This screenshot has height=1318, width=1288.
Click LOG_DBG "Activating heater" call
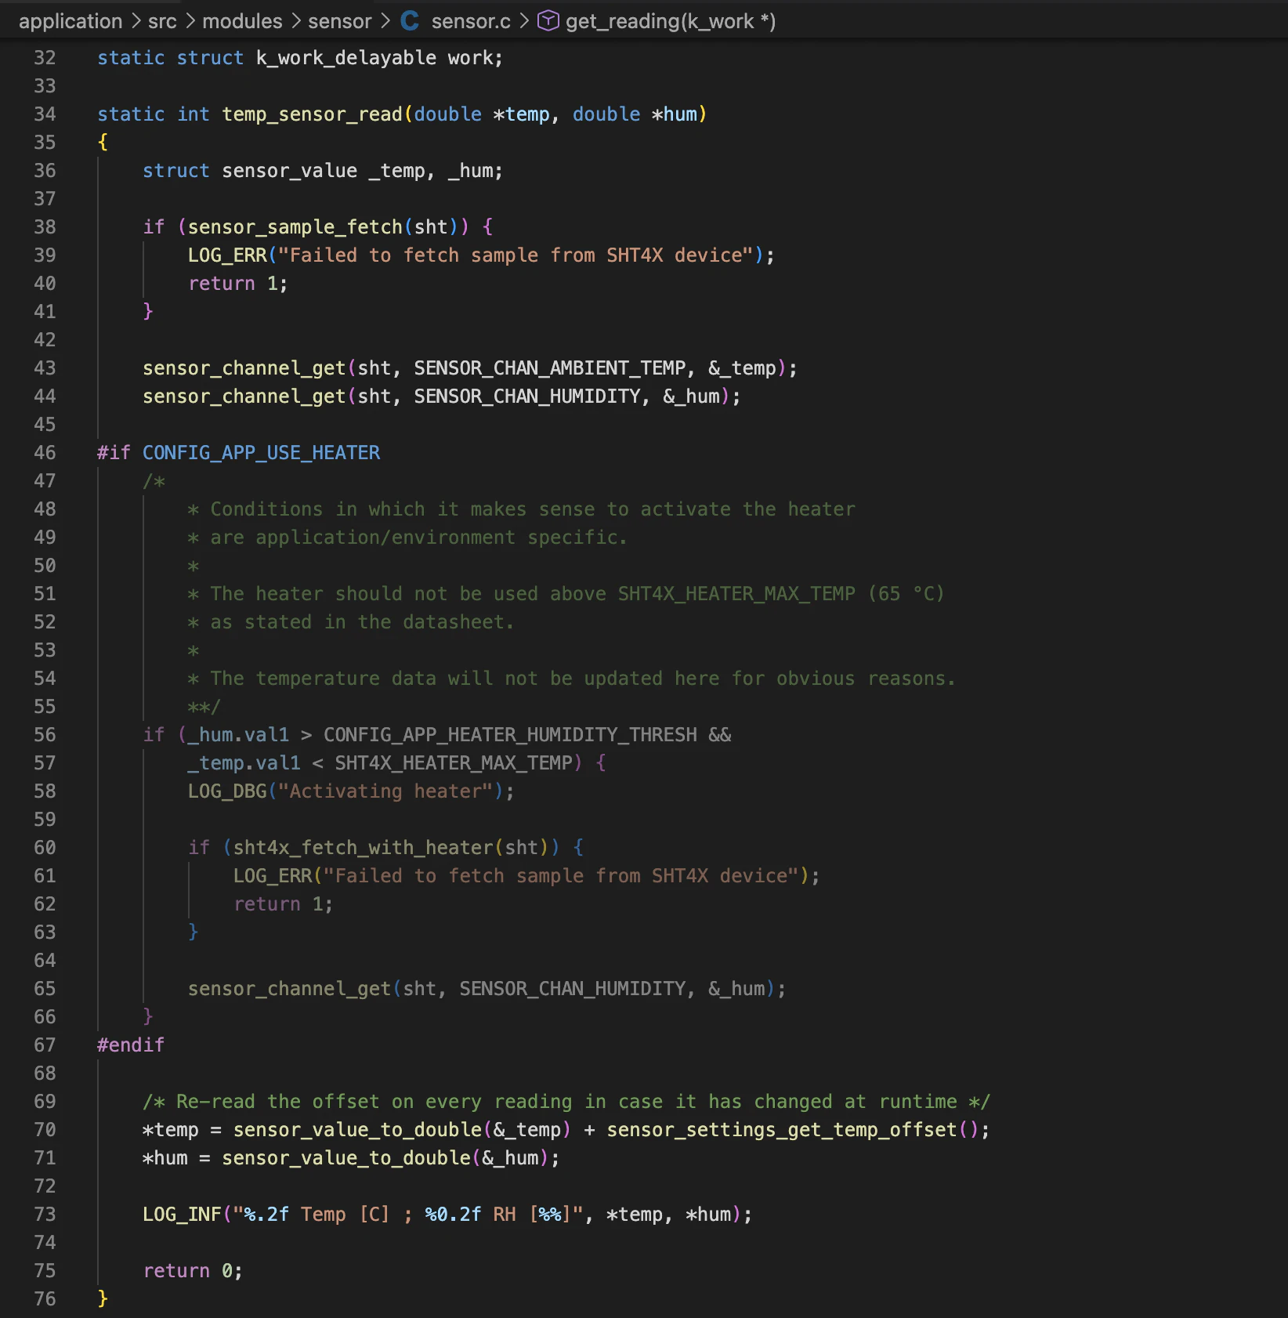(x=351, y=791)
